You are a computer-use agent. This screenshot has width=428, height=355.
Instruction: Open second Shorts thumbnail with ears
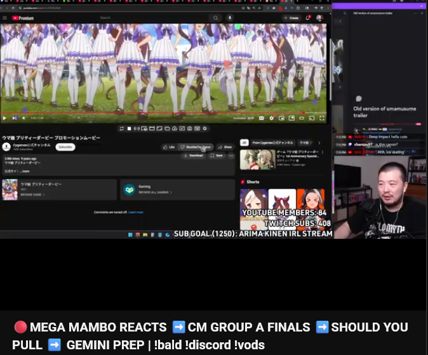(x=282, y=209)
